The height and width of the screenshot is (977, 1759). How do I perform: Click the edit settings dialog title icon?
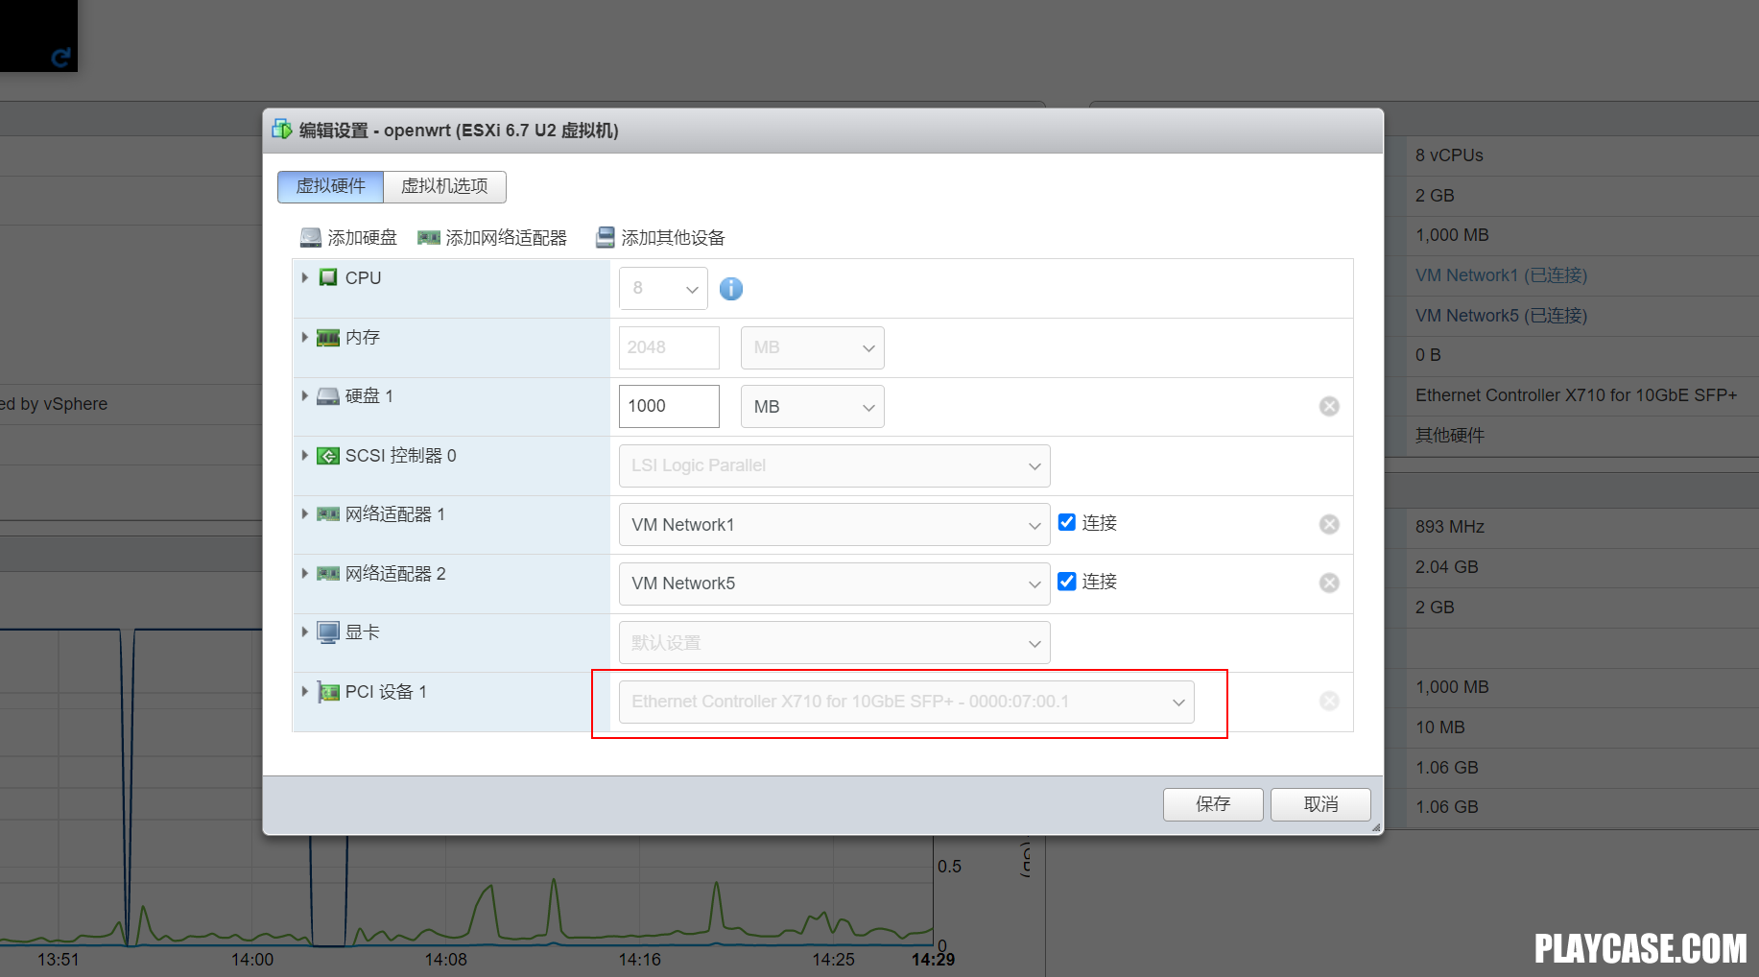click(282, 130)
